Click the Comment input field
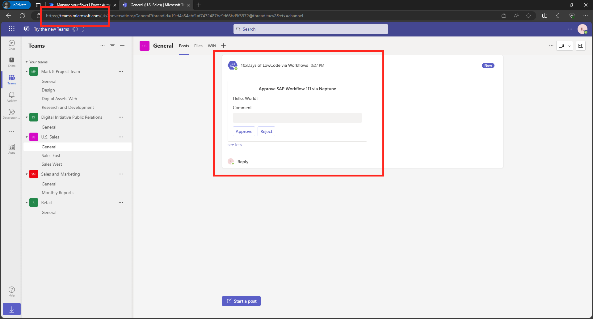Image resolution: width=593 pixels, height=319 pixels. point(297,118)
